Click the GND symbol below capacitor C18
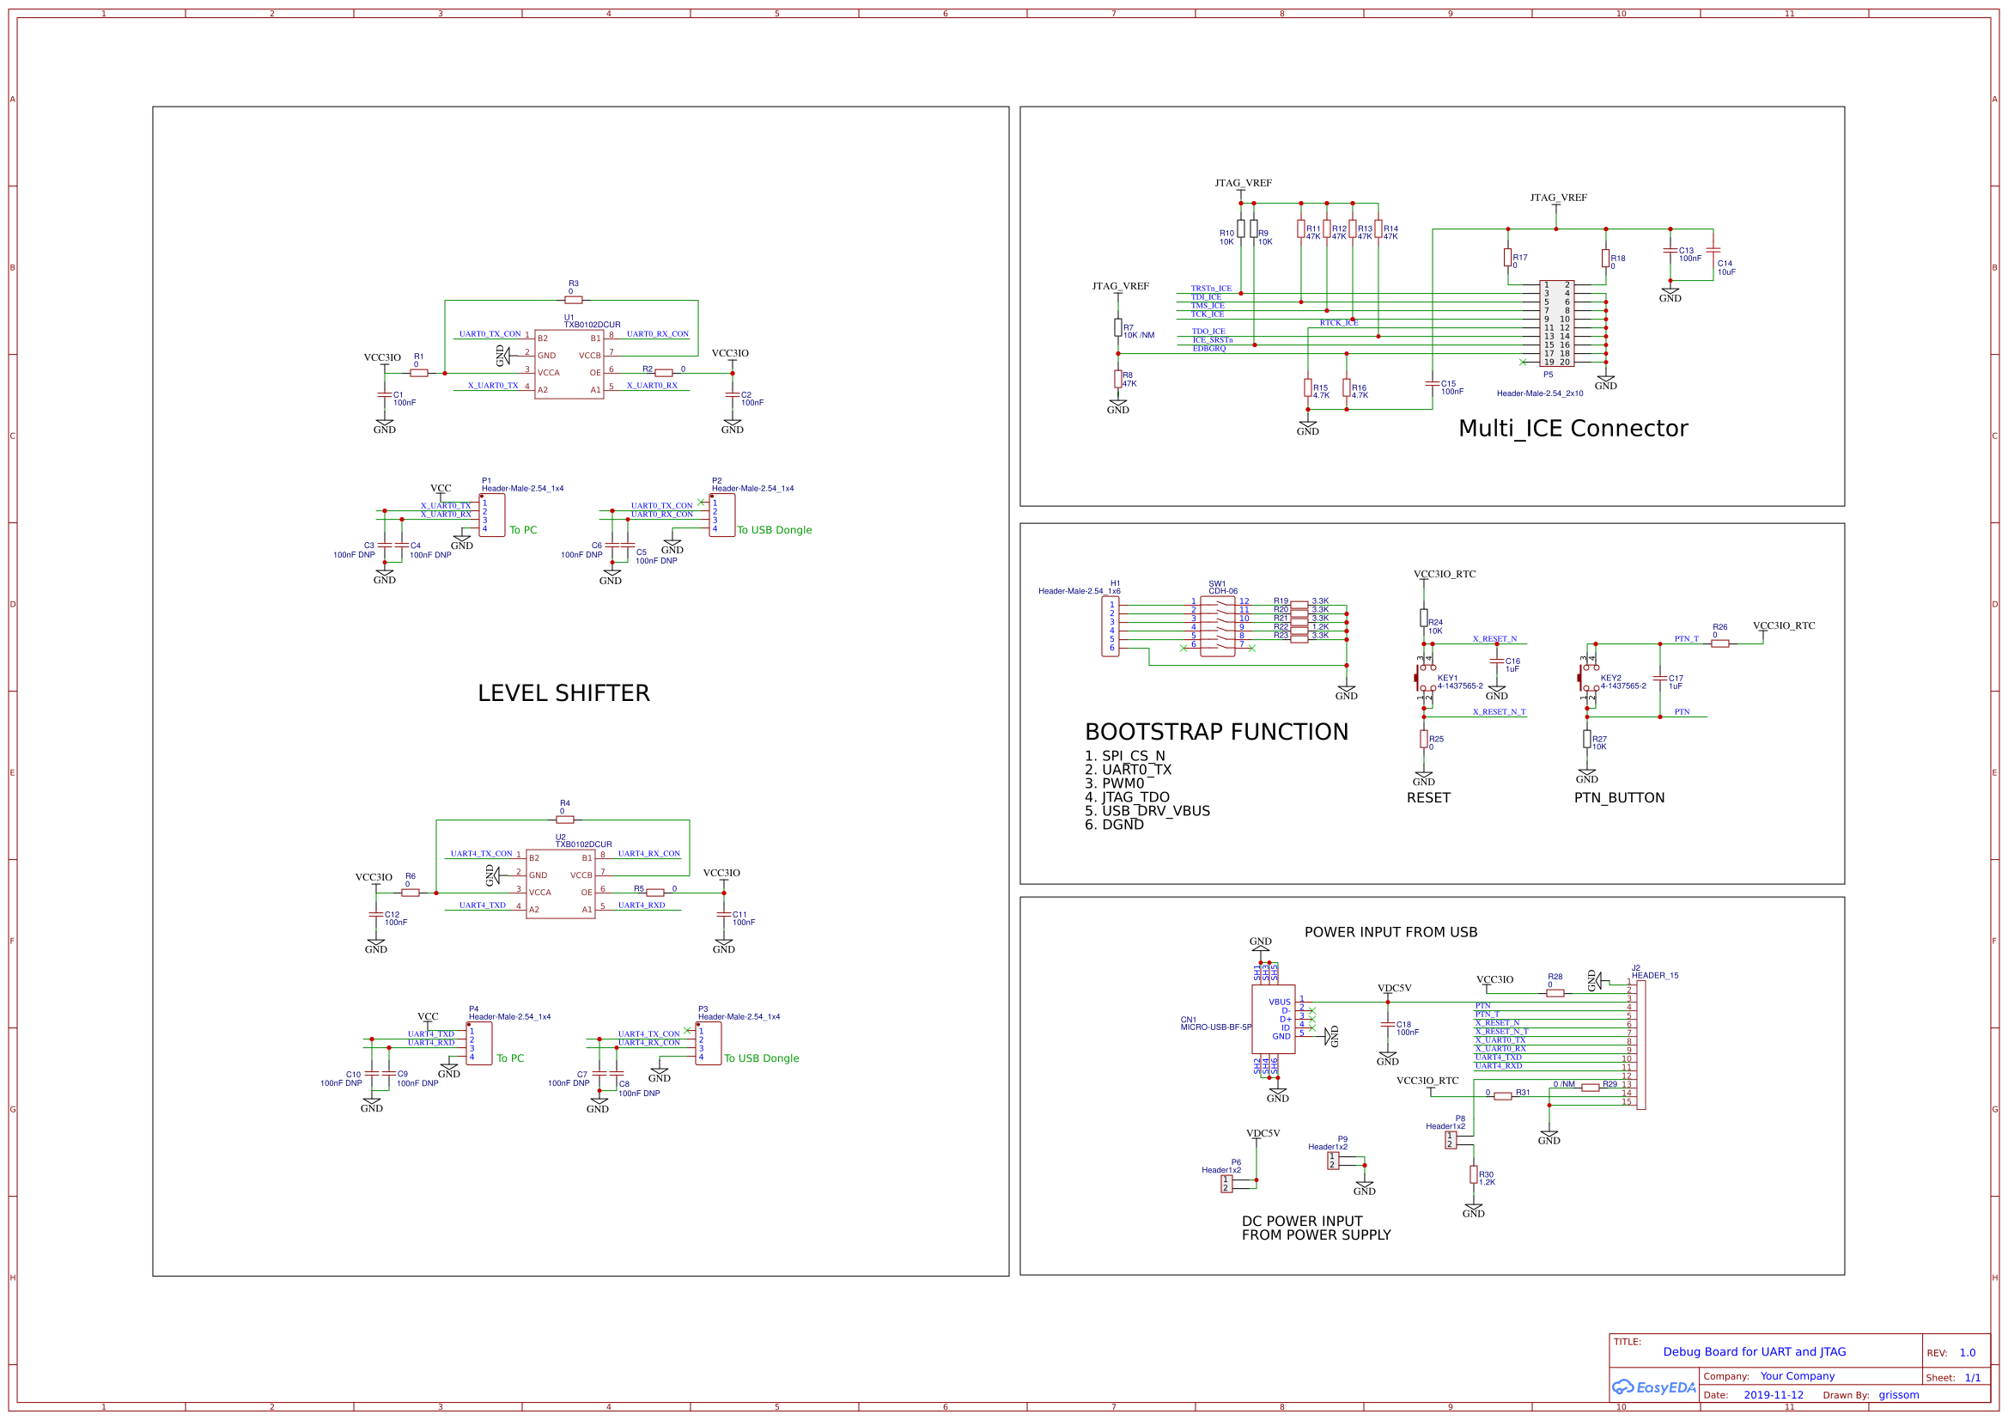2008x1420 pixels. tap(1387, 1054)
